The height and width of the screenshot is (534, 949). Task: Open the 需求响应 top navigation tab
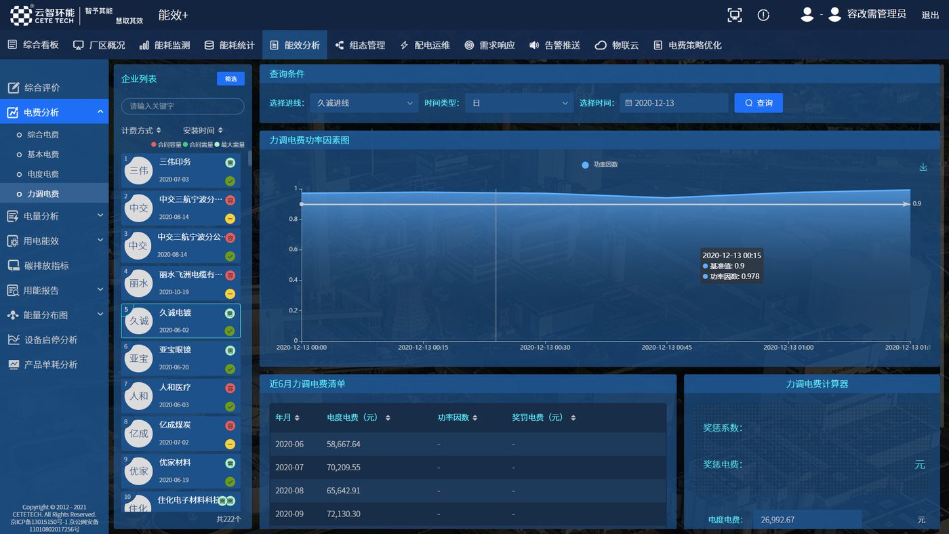tap(489, 45)
